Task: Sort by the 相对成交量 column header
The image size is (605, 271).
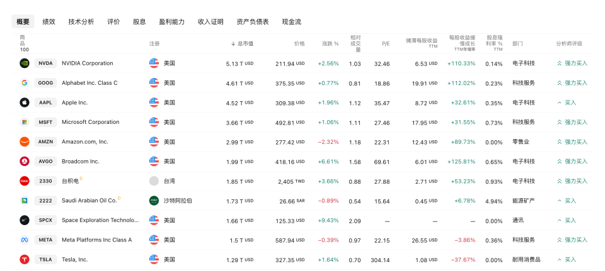Action: point(355,43)
